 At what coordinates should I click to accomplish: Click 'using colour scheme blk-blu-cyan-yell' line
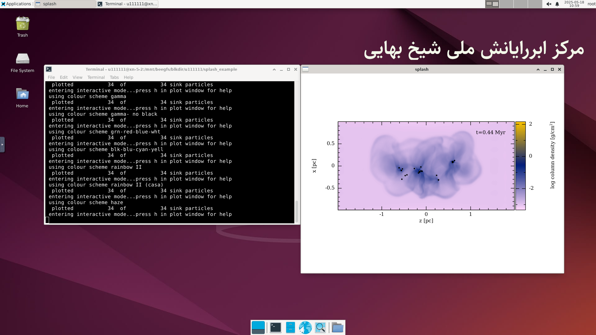click(x=106, y=150)
